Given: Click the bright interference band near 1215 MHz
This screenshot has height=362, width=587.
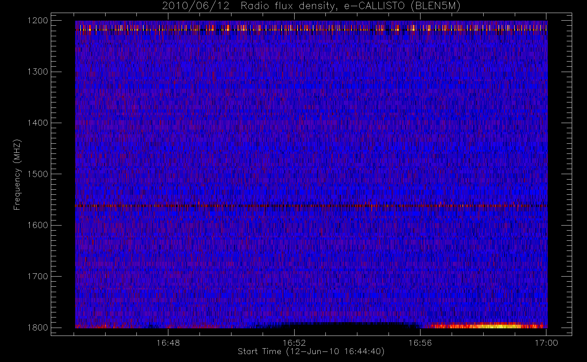Looking at the screenshot, I should coord(311,28).
